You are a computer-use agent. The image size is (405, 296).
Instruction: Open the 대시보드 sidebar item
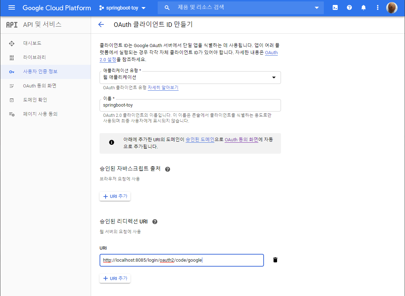(45, 43)
